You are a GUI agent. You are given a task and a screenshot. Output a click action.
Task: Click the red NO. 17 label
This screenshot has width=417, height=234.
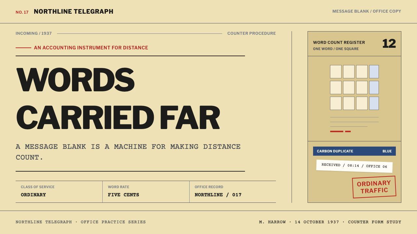click(22, 12)
